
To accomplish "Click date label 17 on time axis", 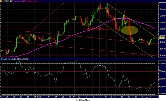I will pyautogui.click(x=115, y=97).
